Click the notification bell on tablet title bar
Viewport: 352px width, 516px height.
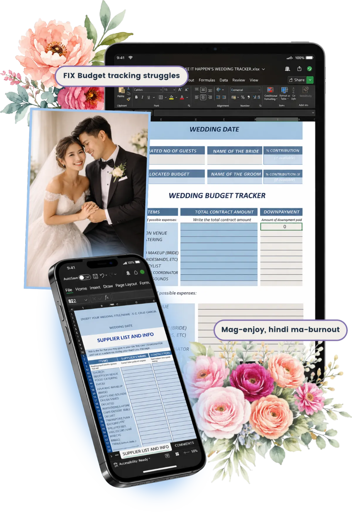287,69
